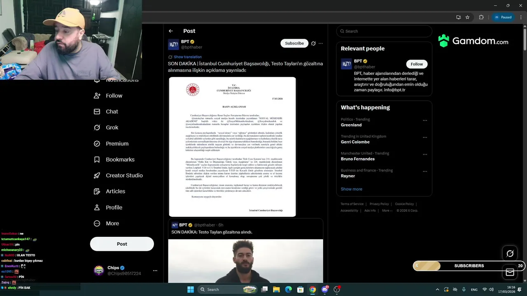The image size is (527, 296).
Task: Open Bookmarks in the sidebar
Action: [x=120, y=160]
